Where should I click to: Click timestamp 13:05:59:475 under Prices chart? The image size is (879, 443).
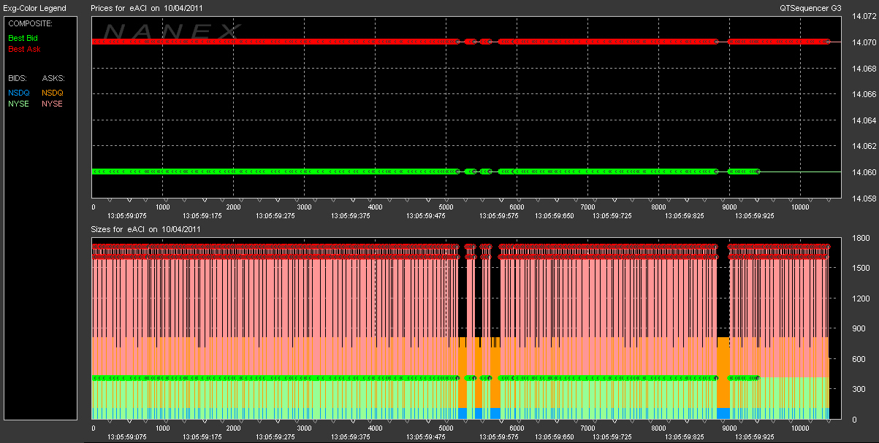click(426, 216)
